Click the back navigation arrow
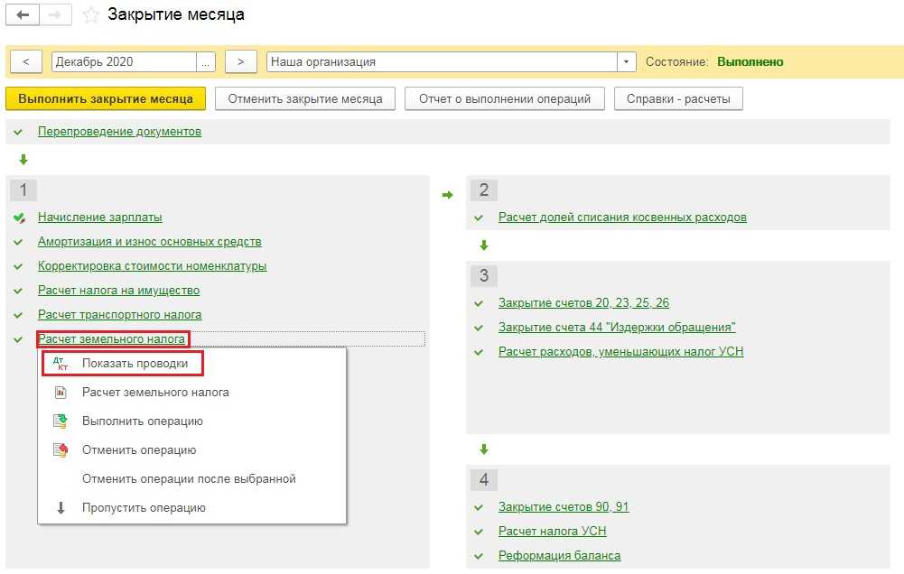The image size is (904, 574). 23,15
